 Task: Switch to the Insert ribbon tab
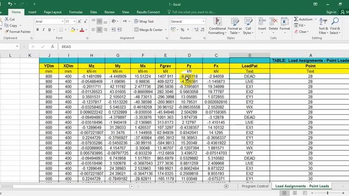tap(32, 12)
